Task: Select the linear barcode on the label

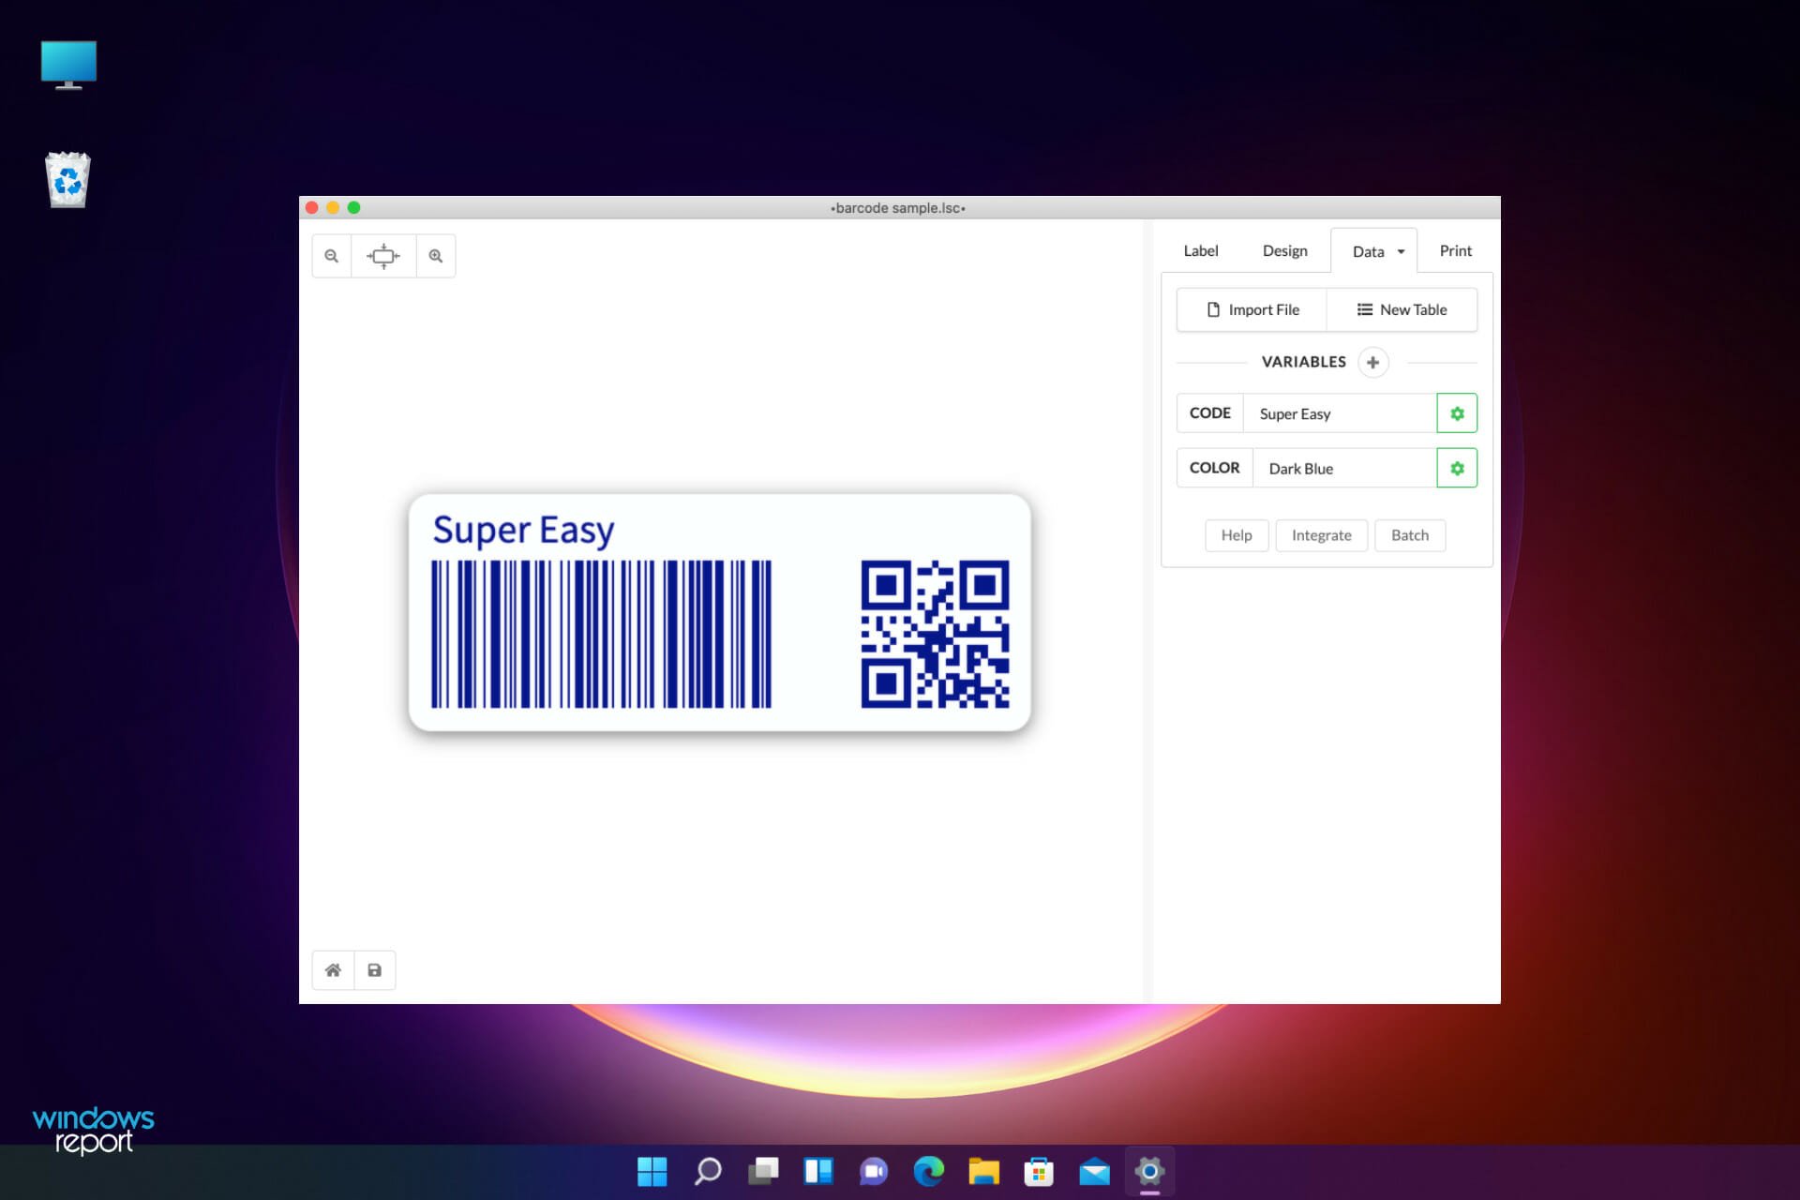Action: 601,634
